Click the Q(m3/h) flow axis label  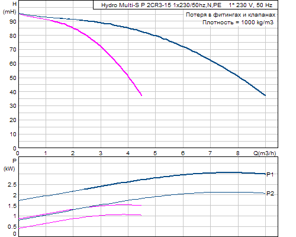pos(265,153)
